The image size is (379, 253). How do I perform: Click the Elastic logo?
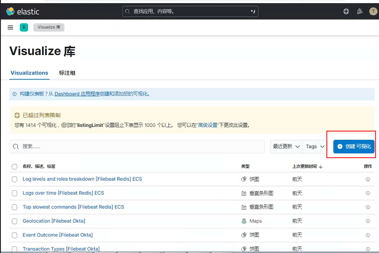(x=23, y=12)
